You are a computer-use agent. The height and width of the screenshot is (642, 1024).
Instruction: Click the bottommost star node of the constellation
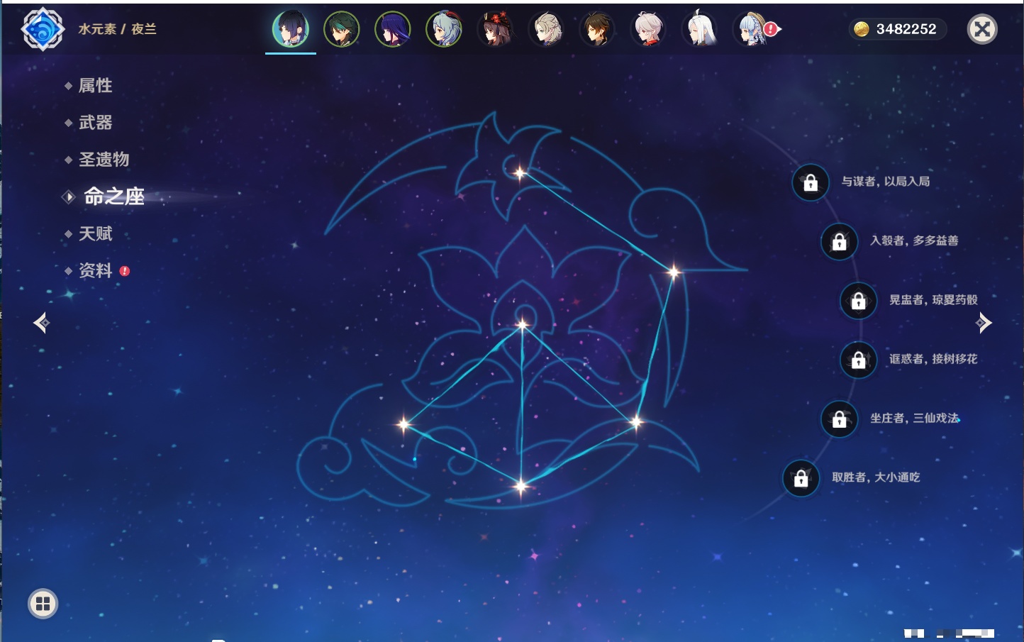tap(521, 487)
